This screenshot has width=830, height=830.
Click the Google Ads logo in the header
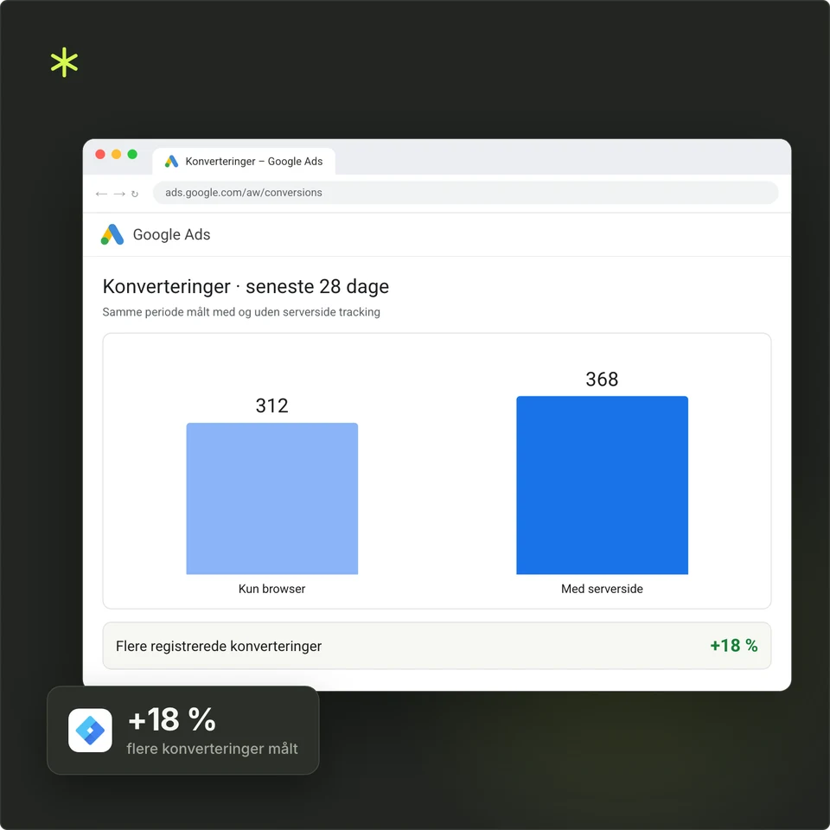click(x=112, y=234)
